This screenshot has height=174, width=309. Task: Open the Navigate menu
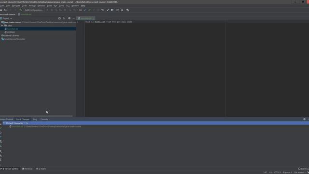tap(16, 6)
